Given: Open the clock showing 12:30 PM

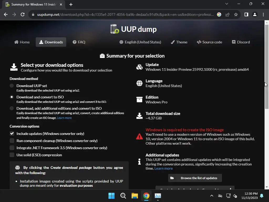Looking at the screenshot, I should [x=250, y=196].
